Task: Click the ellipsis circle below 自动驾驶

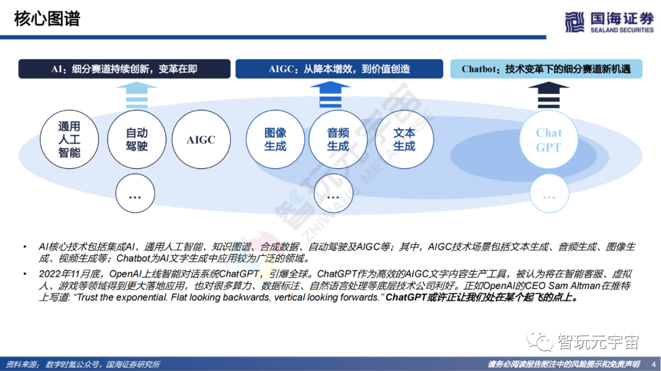Action: [x=135, y=193]
